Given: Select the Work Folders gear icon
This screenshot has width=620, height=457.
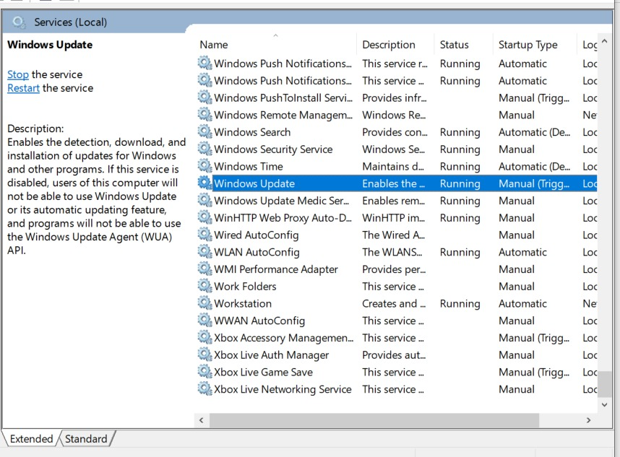Looking at the screenshot, I should pyautogui.click(x=205, y=287).
